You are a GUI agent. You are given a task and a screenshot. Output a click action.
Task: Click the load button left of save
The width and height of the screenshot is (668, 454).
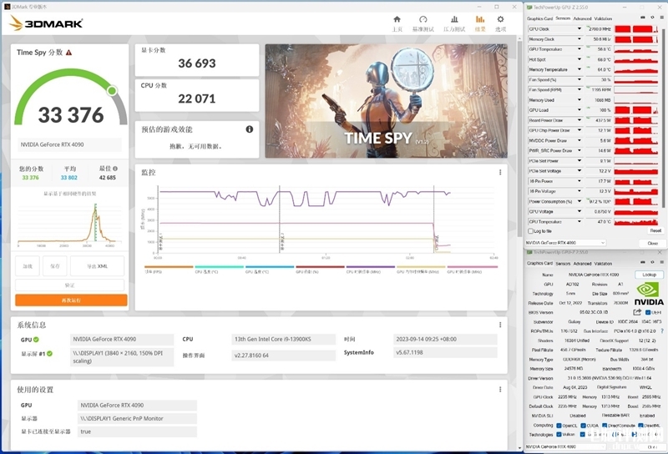coord(28,266)
